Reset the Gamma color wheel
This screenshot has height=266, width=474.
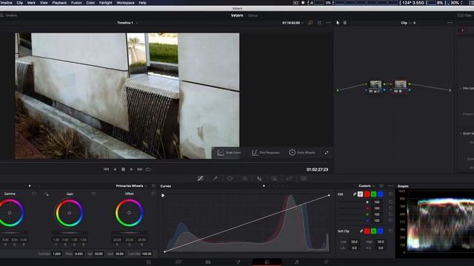[34, 194]
